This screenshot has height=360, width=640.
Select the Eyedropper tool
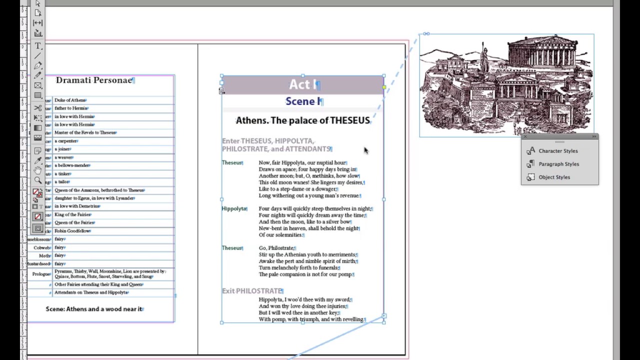38,160
